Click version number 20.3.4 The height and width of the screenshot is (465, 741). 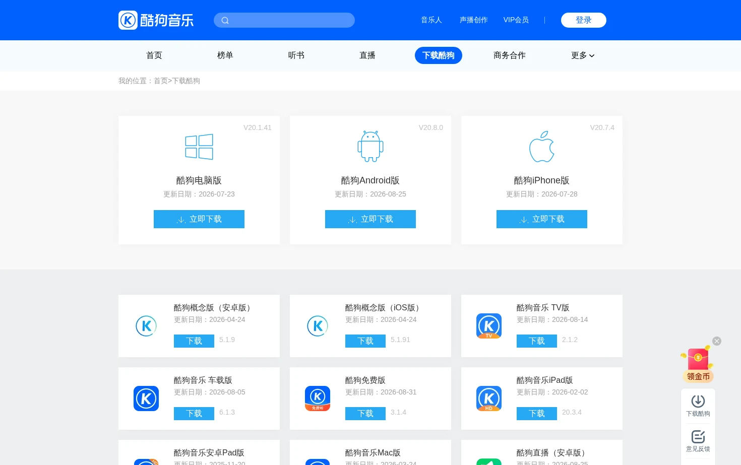coord(572,412)
